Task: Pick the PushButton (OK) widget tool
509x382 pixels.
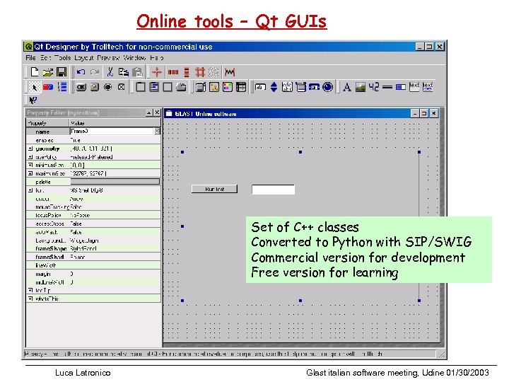Action: [x=81, y=87]
